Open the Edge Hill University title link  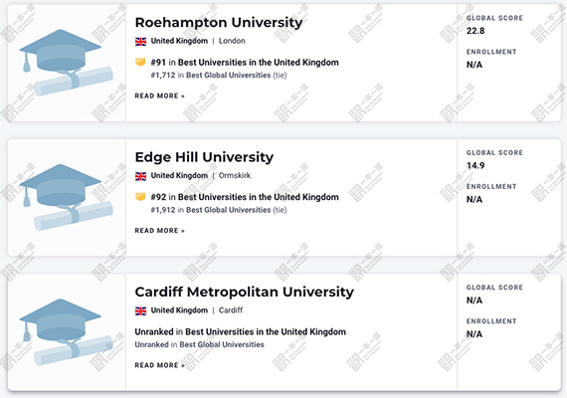click(204, 157)
